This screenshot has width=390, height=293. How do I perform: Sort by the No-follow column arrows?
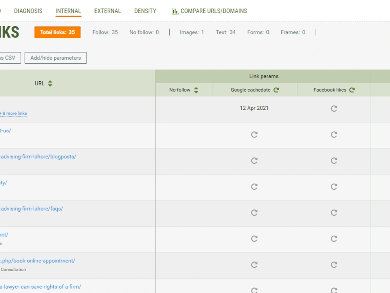(196, 90)
